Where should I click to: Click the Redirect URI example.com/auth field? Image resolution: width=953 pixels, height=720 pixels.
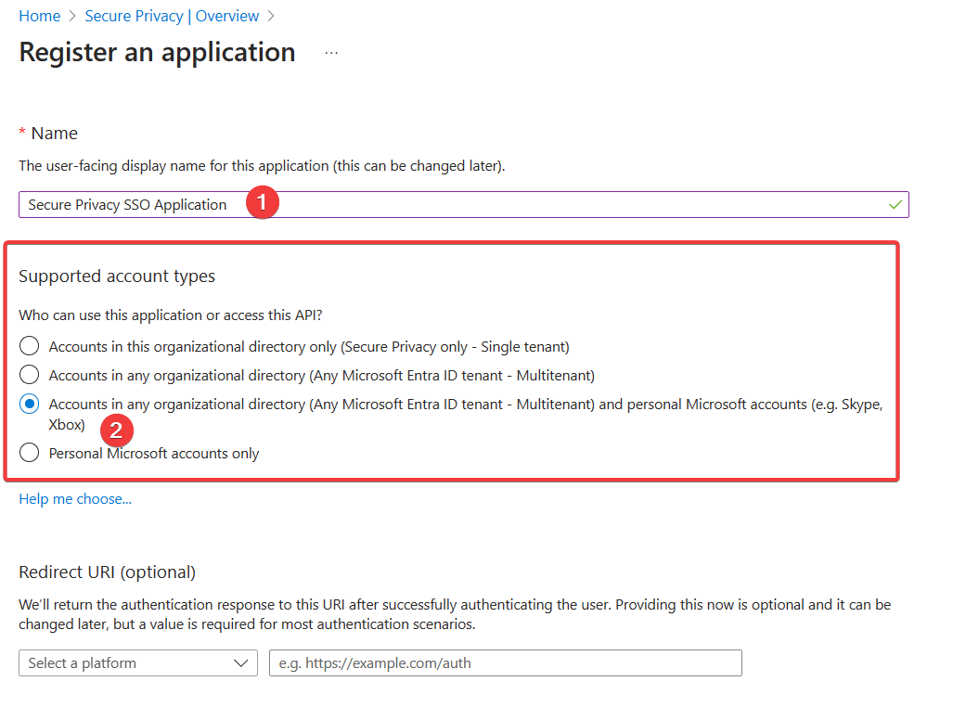pyautogui.click(x=506, y=662)
